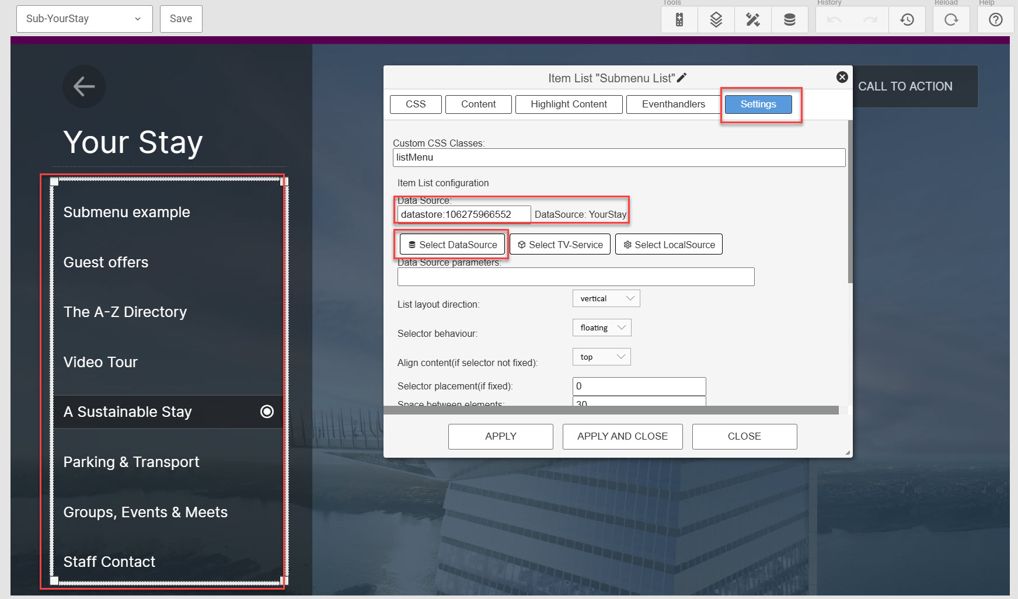Edit the Submenu List name with pencil icon
The height and width of the screenshot is (599, 1018).
[x=682, y=78]
